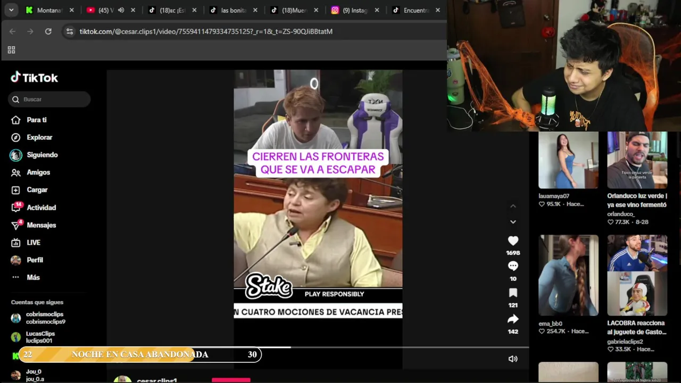Viewport: 681px width, 383px height.
Task: Open site information icon in address bar
Action: 69,31
